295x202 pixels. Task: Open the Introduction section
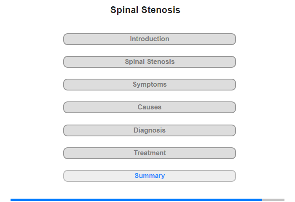click(x=150, y=39)
